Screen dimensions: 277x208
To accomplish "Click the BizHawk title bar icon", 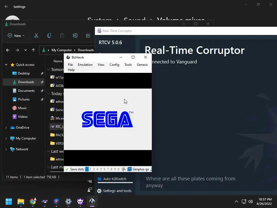I will [68, 57].
